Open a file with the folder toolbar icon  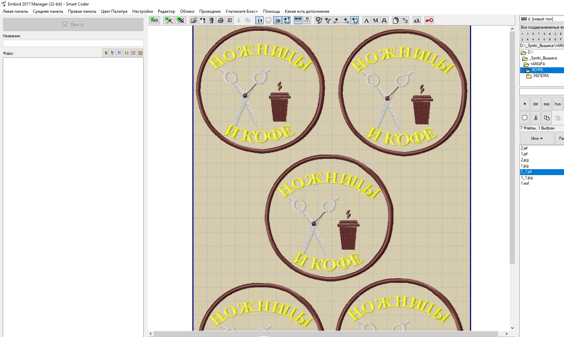click(194, 20)
